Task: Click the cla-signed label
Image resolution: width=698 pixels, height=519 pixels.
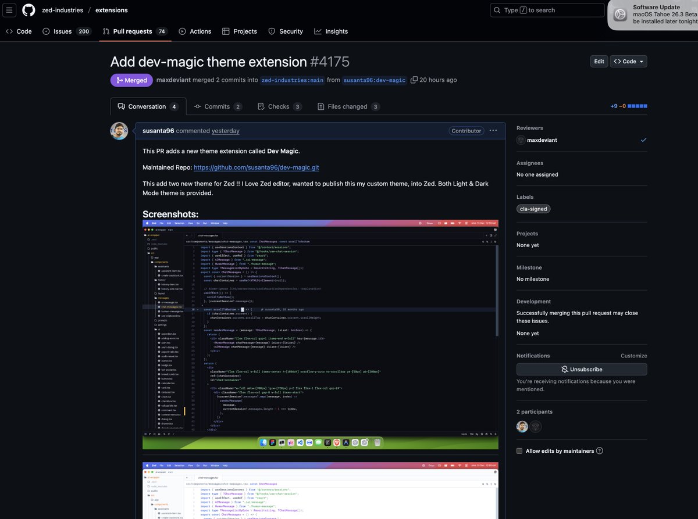Action: [533, 209]
